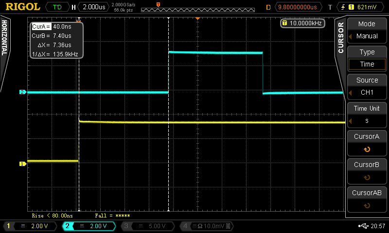Change the Time Unit setting
The height and width of the screenshot is (233, 389).
(367, 115)
